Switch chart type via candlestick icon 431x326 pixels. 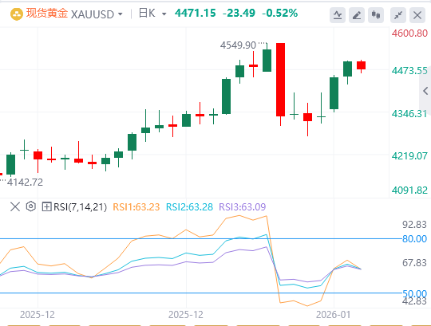[x=375, y=15]
